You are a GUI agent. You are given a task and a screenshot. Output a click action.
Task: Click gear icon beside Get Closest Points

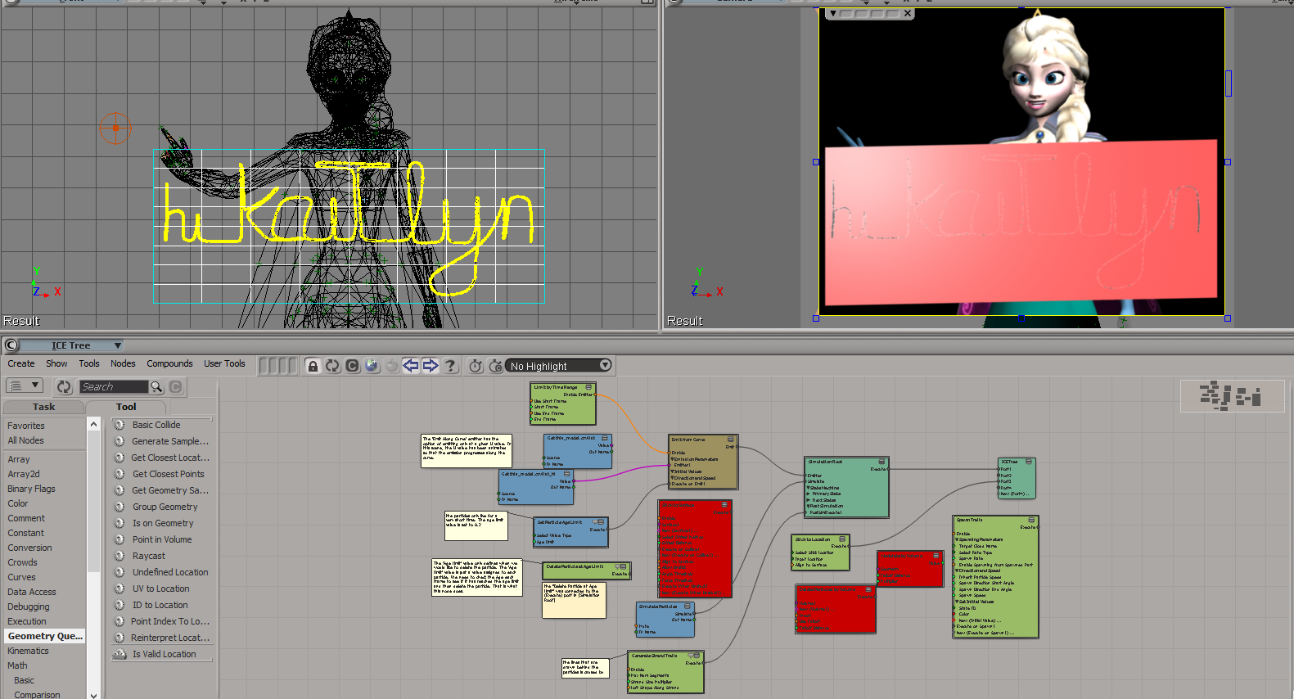coord(119,474)
